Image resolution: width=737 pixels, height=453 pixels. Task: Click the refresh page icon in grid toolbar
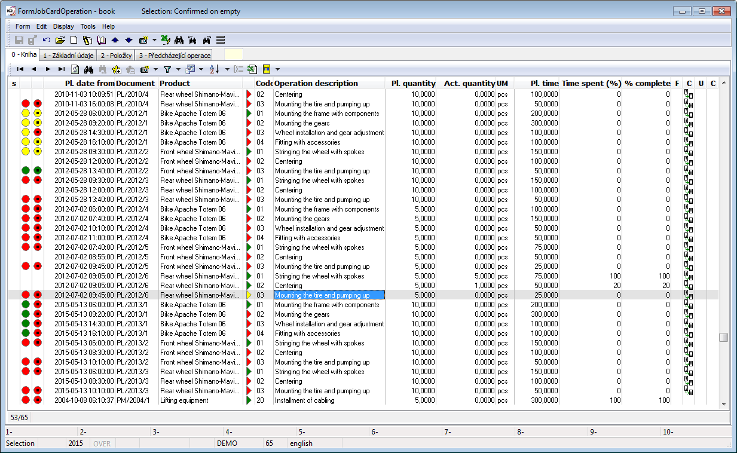(75, 69)
